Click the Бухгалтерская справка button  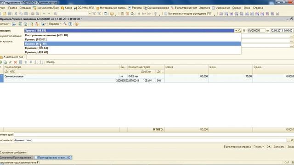237,147
